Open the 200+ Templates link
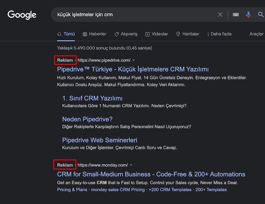The height and width of the screenshot is (204, 265). (x=211, y=190)
